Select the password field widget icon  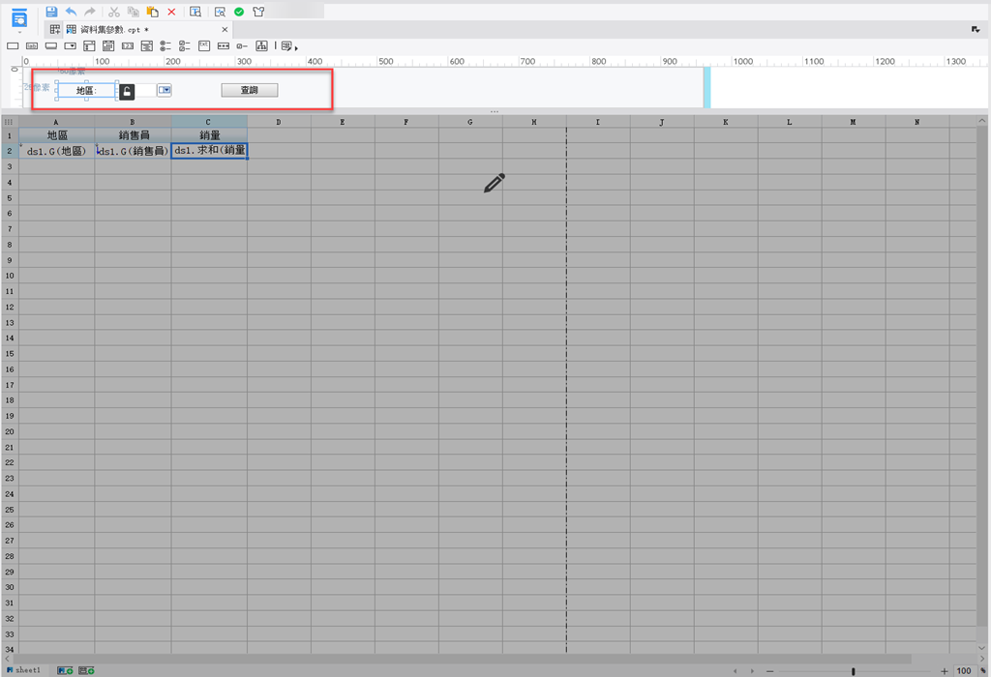click(224, 45)
